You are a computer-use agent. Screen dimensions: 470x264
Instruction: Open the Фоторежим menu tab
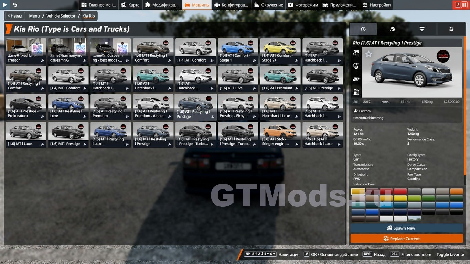point(303,5)
